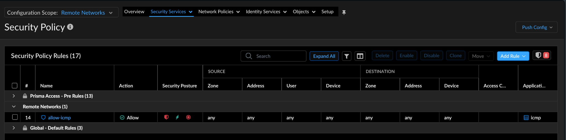Viewport: 566px width, 140px height.
Task: Click the Applicati... column header
Action: [x=534, y=86]
